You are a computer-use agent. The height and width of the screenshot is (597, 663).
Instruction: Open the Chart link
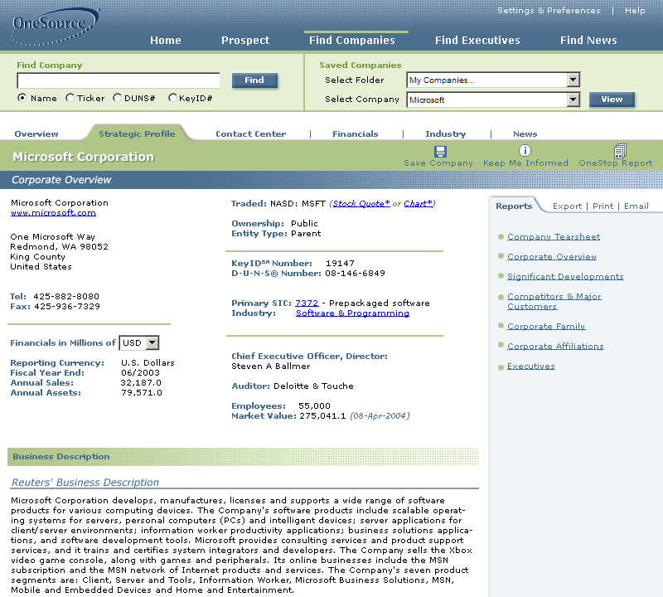pos(419,203)
